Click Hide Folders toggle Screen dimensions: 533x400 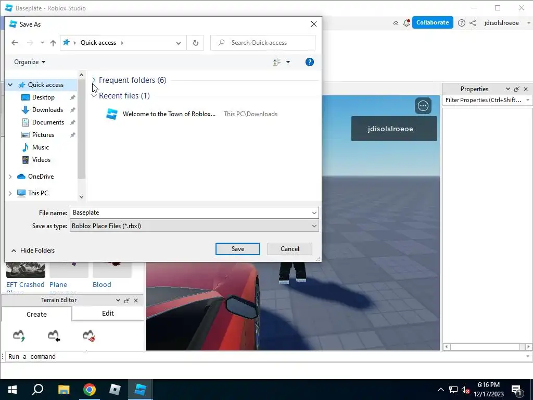pyautogui.click(x=33, y=251)
